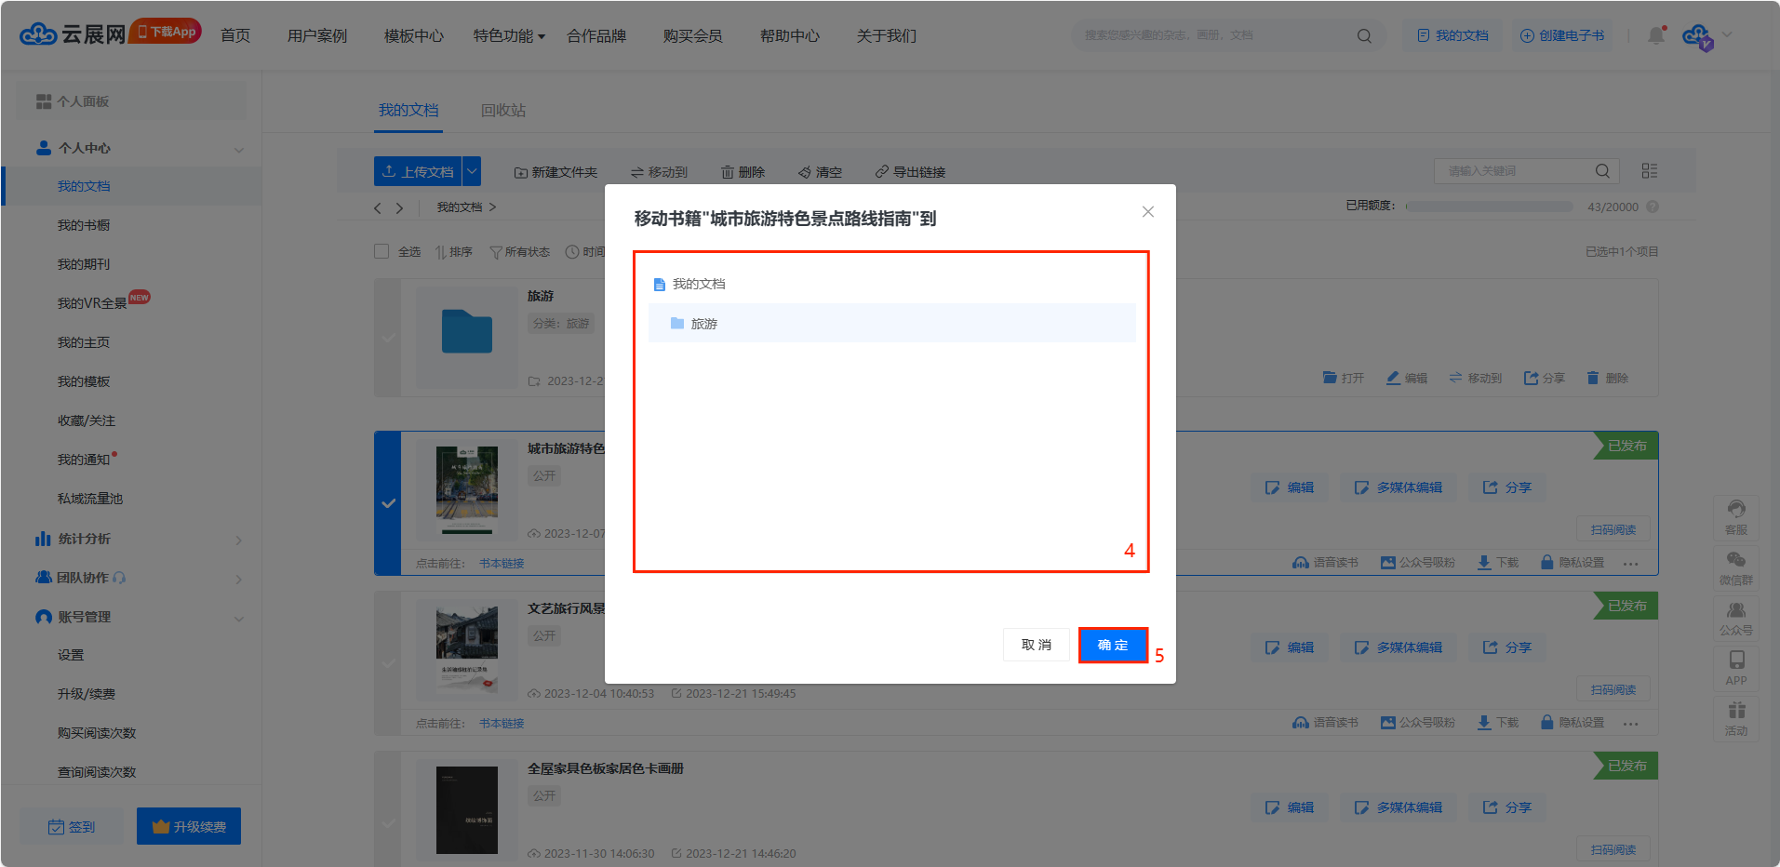Open the 上传文档 dropdown arrow

472,171
